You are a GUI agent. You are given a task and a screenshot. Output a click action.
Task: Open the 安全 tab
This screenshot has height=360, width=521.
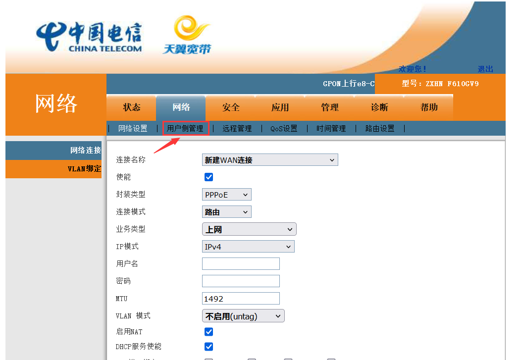[231, 107]
